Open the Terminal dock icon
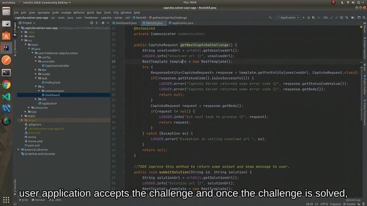The image size is (367, 206). 6,73
